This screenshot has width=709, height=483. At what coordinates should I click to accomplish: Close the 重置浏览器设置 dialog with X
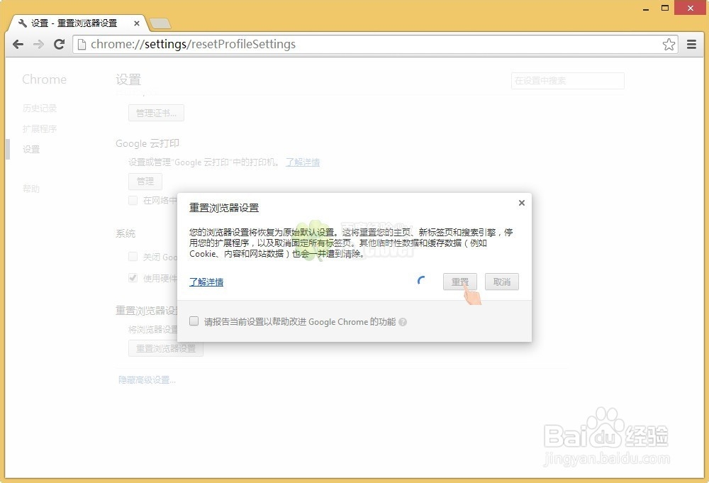point(521,203)
